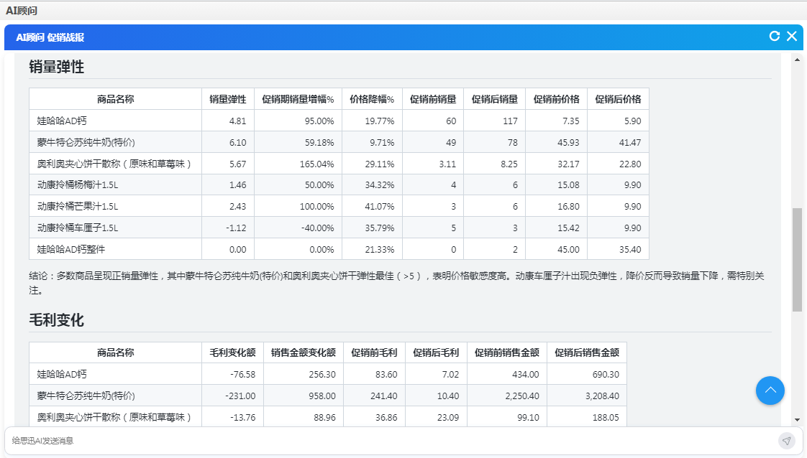Click post-promotion sales value 117
807x458 pixels.
point(511,121)
